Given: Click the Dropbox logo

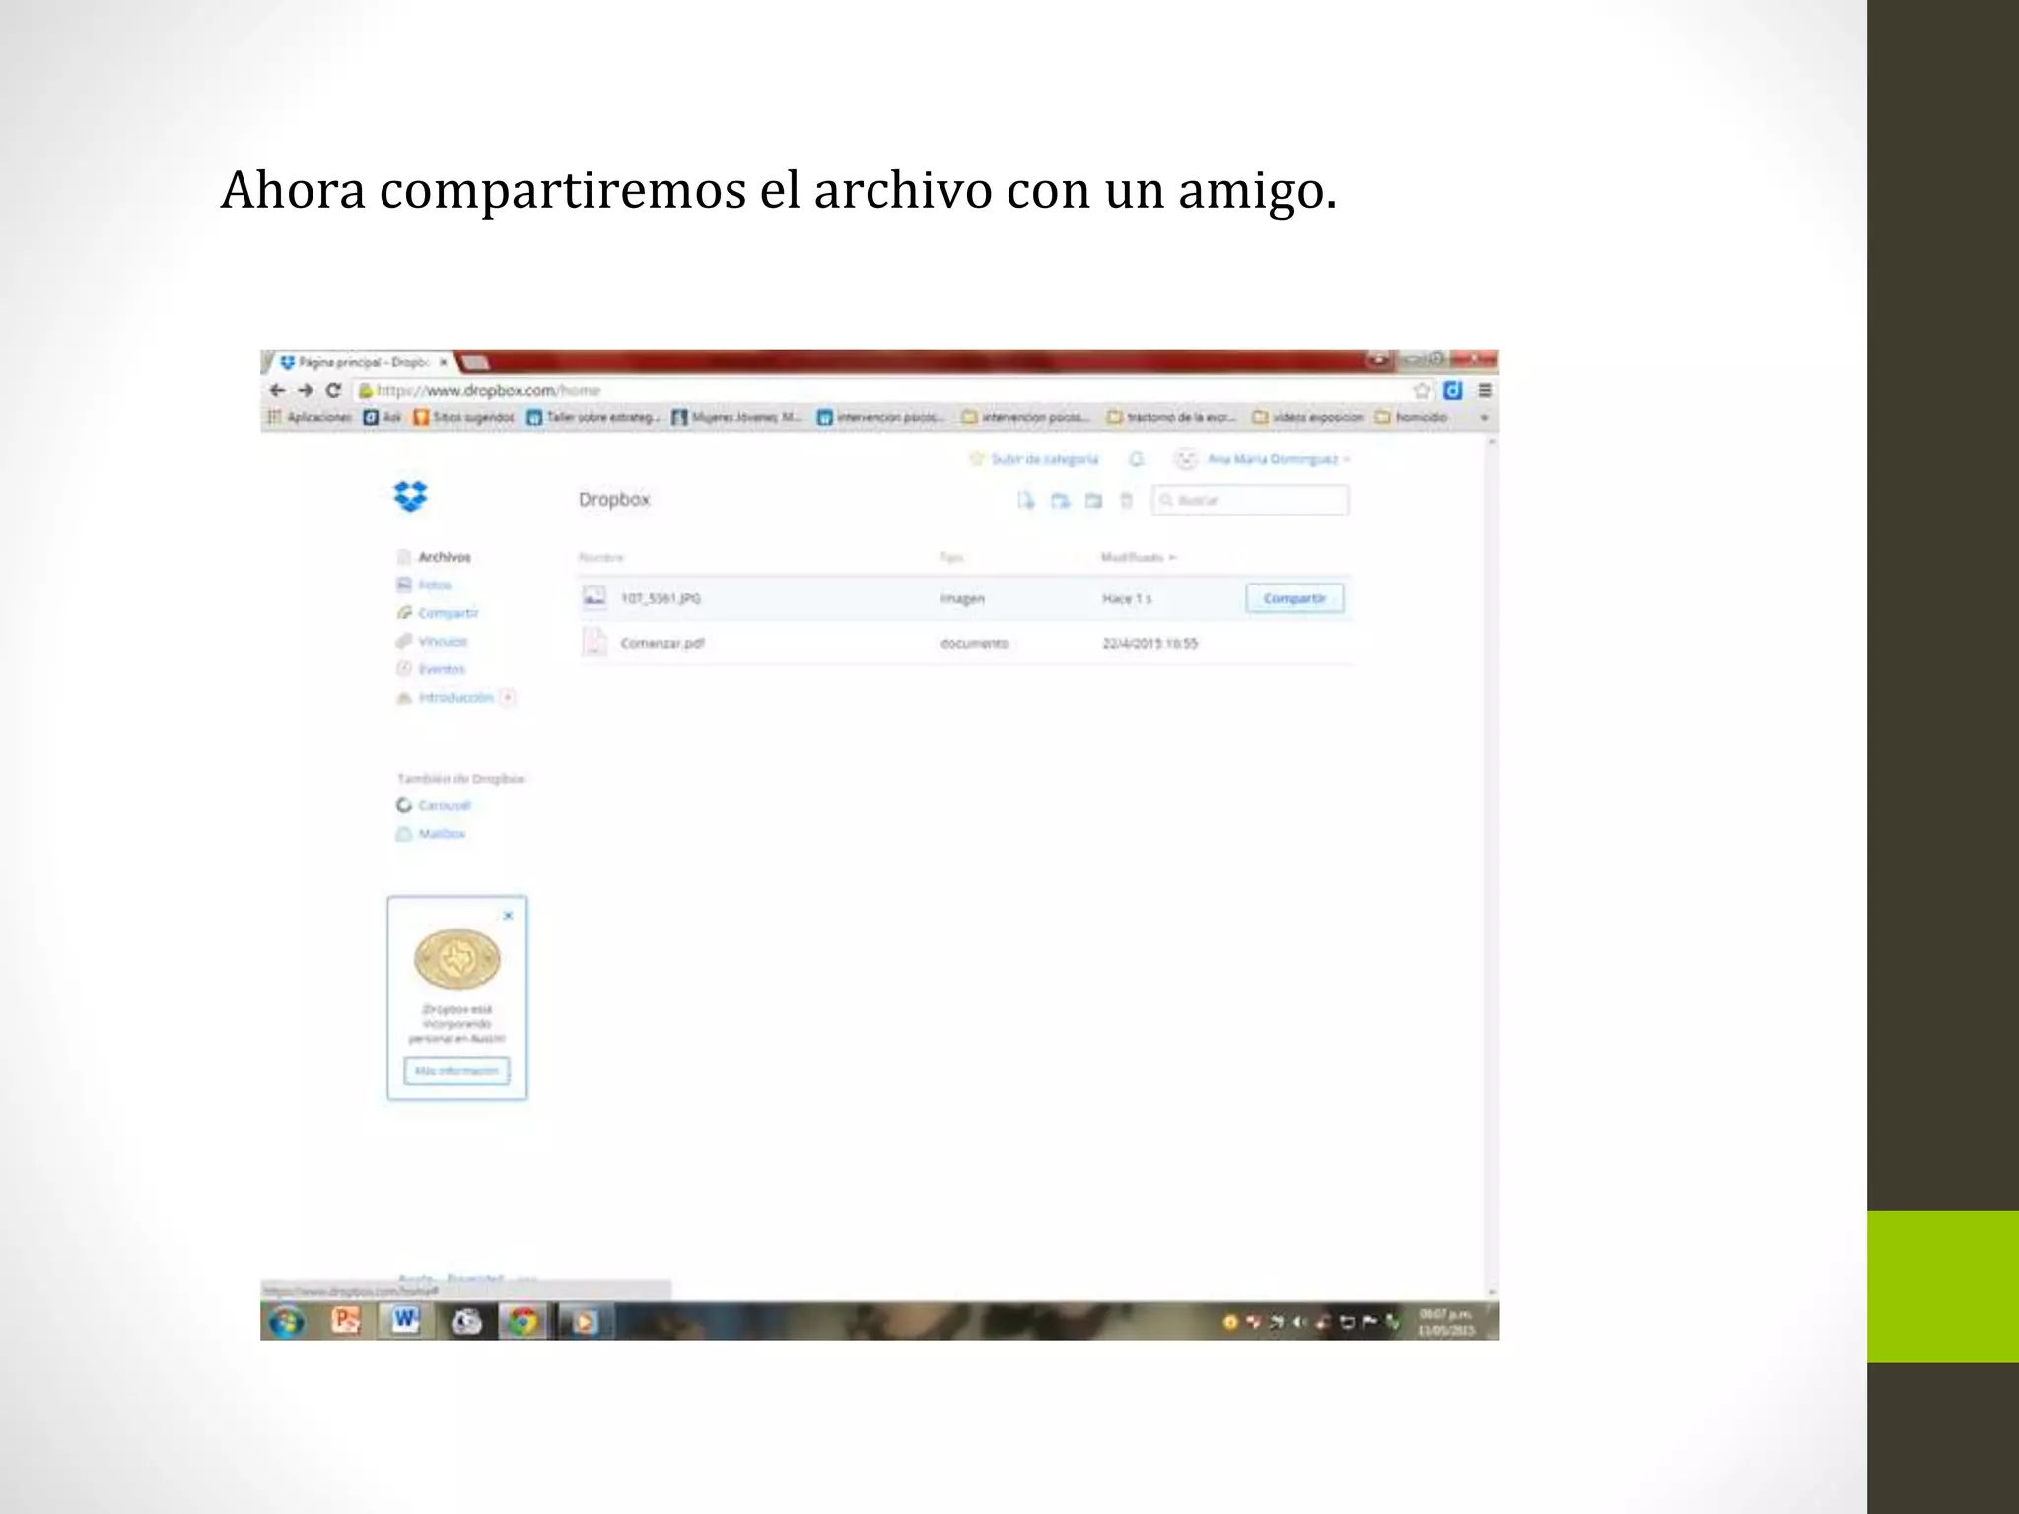Looking at the screenshot, I should point(410,496).
